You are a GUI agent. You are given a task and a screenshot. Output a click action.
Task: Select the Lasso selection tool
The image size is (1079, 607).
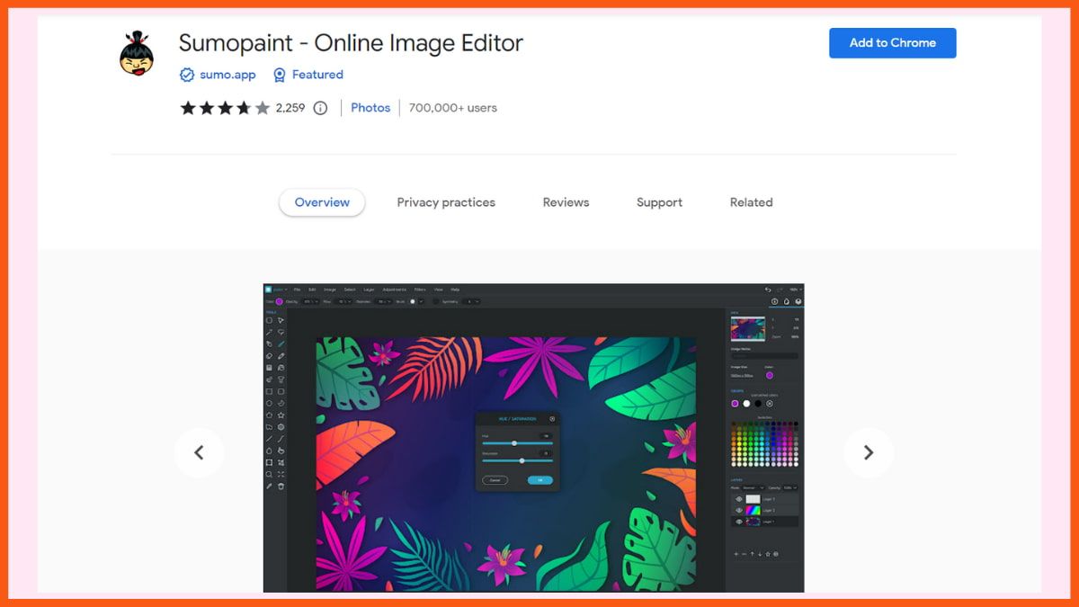[281, 332]
